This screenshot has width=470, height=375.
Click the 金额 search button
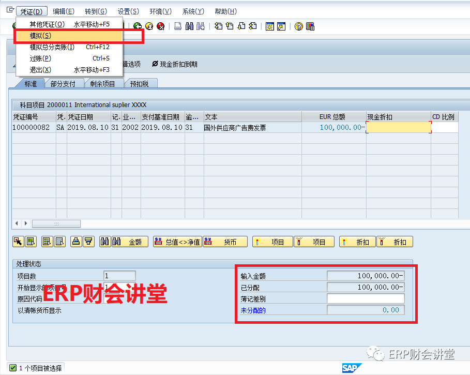coord(130,242)
